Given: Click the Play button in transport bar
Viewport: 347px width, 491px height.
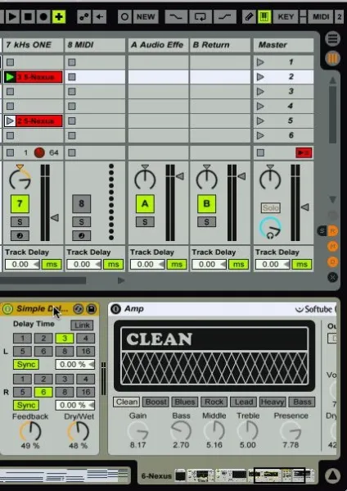Looking at the screenshot, I should click(x=12, y=16).
